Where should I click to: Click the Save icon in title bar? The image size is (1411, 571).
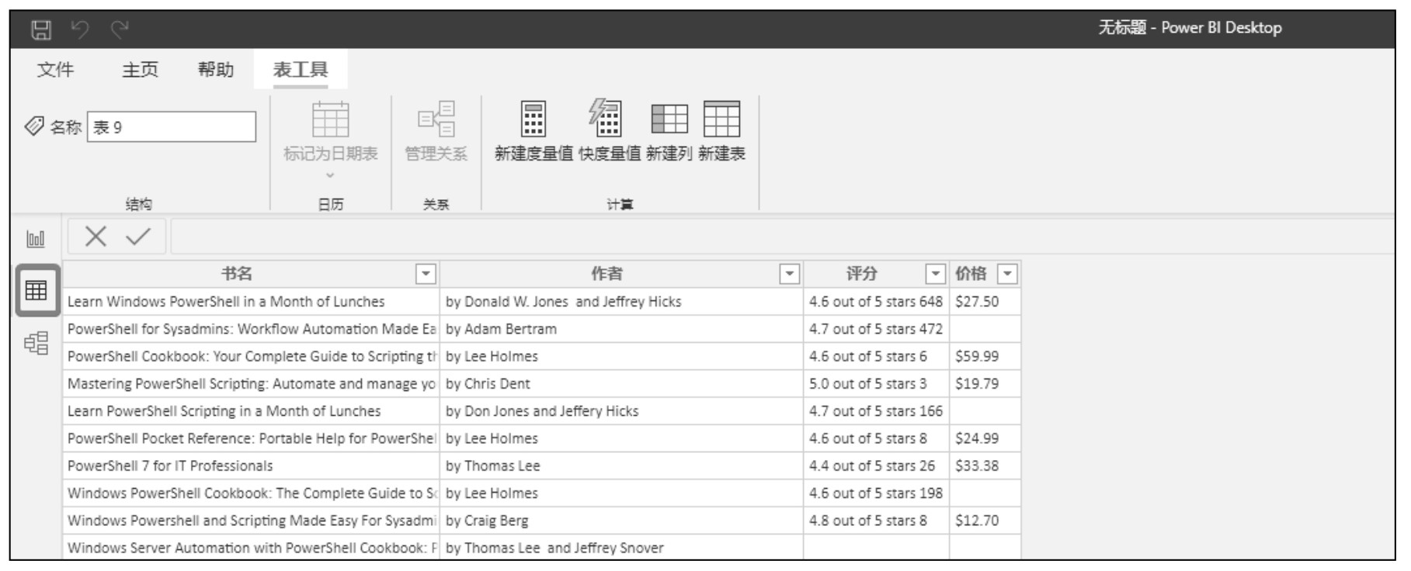coord(40,29)
